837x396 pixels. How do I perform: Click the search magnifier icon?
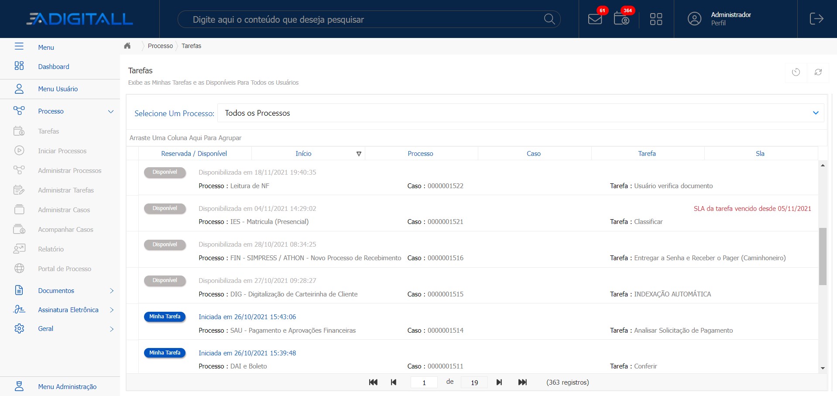[549, 19]
